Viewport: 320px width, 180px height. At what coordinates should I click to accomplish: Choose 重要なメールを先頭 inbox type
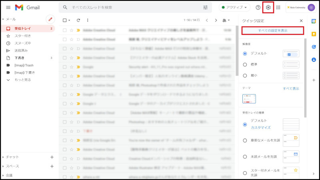tap(245, 140)
